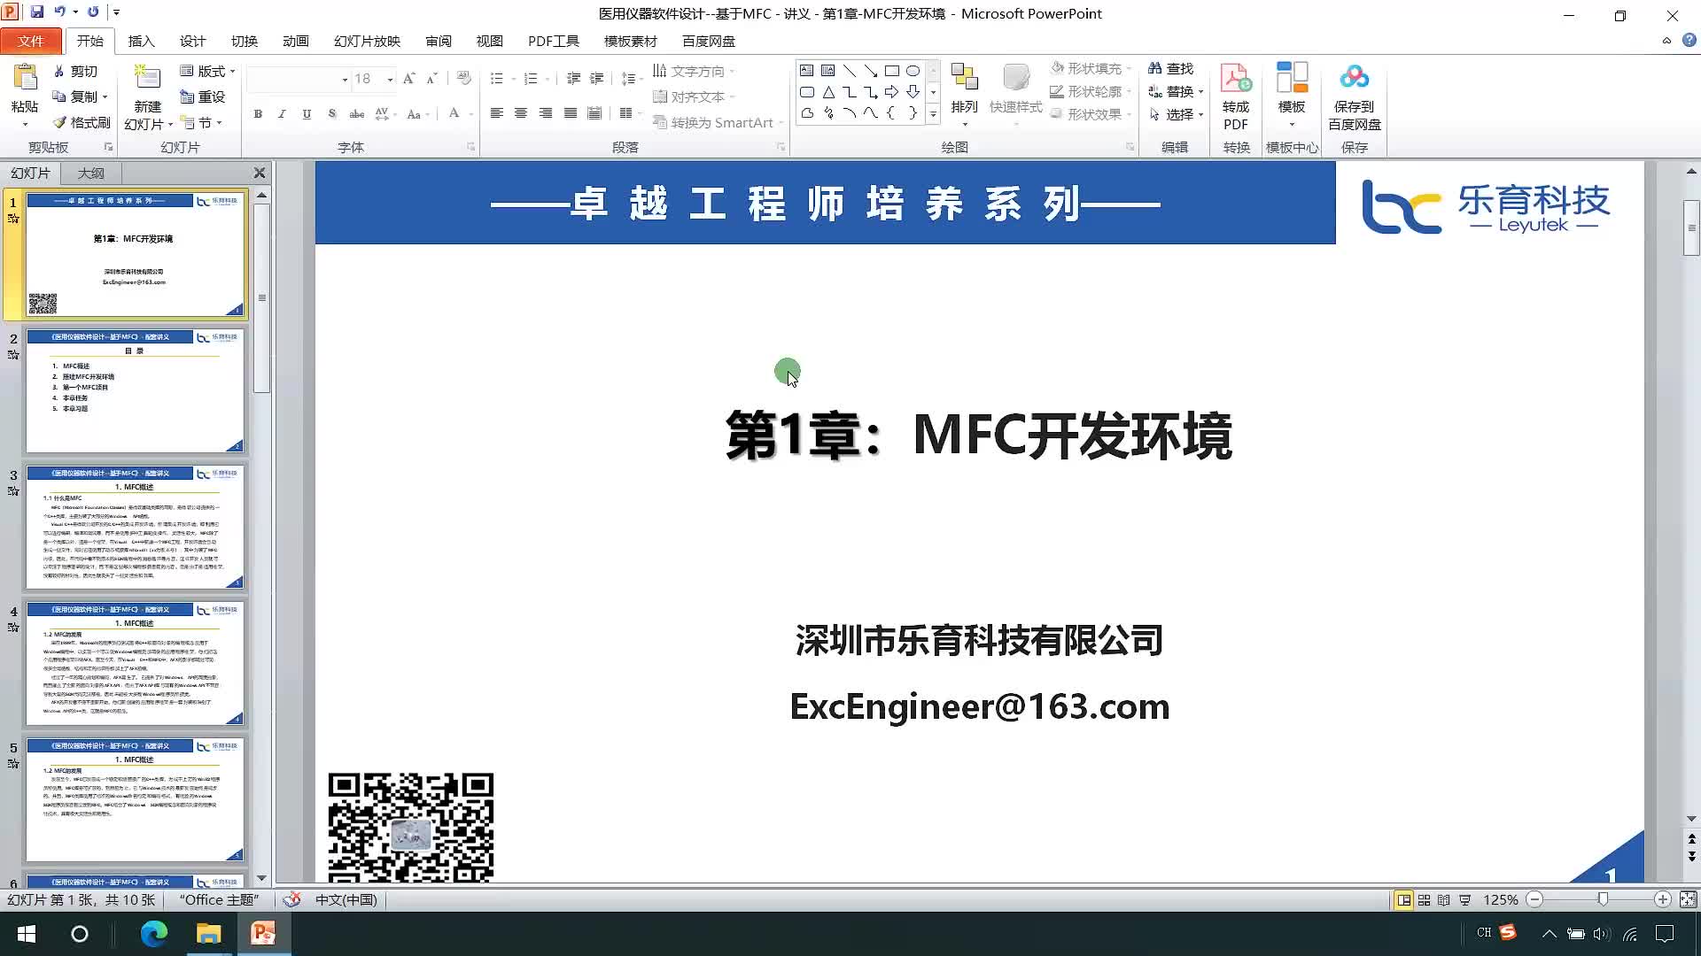Open the font size 18 dropdown
The image size is (1701, 956).
[390, 80]
